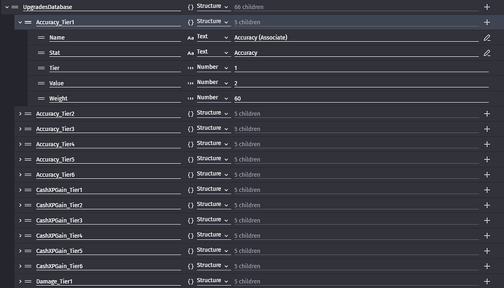Rename the Accuracy_Tier4 key
The height and width of the screenshot is (288, 504).
(x=108, y=144)
